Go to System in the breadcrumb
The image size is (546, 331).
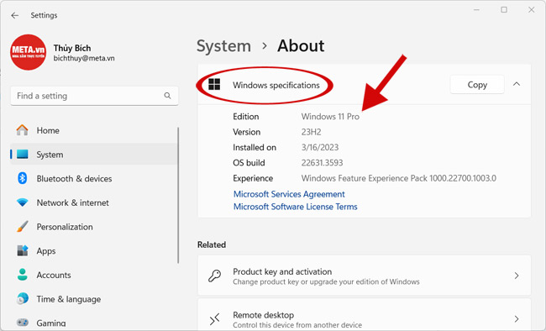click(223, 46)
